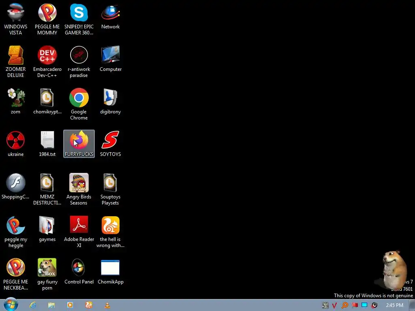This screenshot has height=311, width=415.
Task: Select the Google Chrome shortcut
Action: click(79, 104)
